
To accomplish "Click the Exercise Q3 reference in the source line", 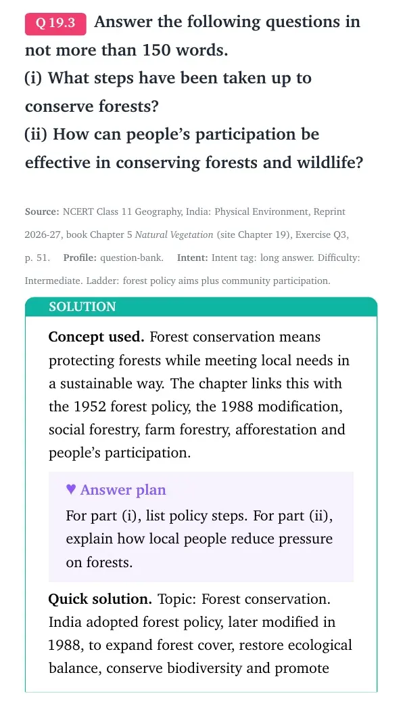I will pos(322,234).
